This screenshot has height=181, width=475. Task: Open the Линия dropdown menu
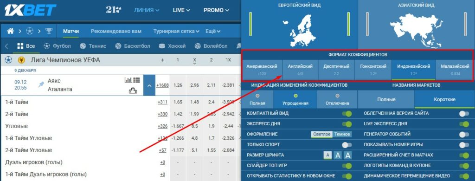[x=147, y=10]
